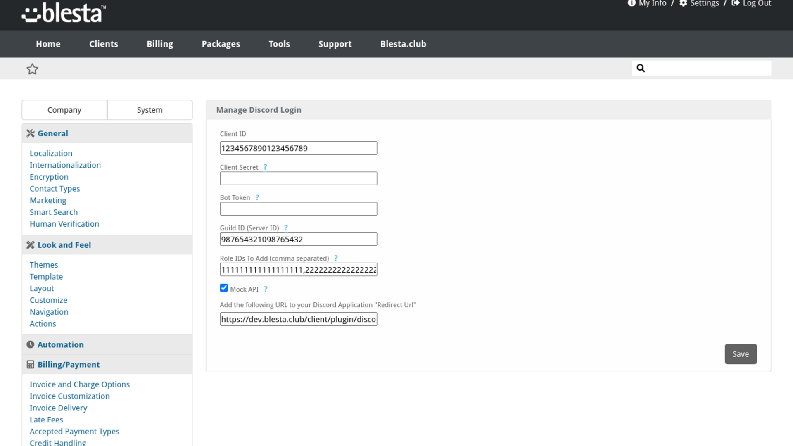Screen dimensions: 793x446
Task: Expand the Automation section
Action: tap(107, 344)
